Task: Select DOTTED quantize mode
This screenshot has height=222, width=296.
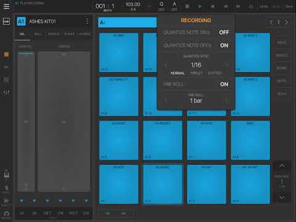Action: (215, 73)
